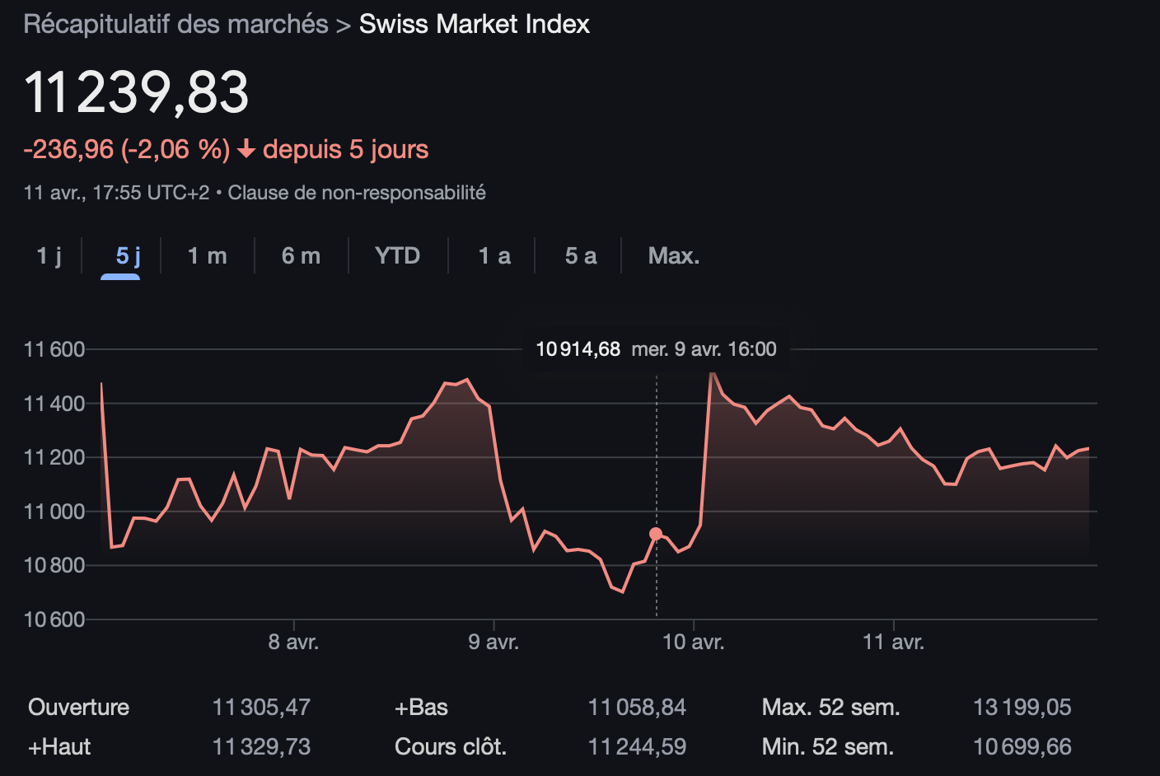
Task: Click the 11 200 y-axis label
Action: [x=54, y=457]
